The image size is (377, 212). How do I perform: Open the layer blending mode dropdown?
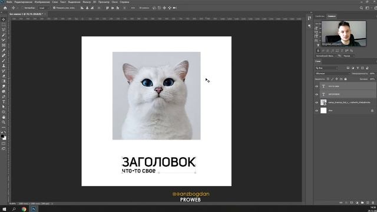click(x=332, y=73)
